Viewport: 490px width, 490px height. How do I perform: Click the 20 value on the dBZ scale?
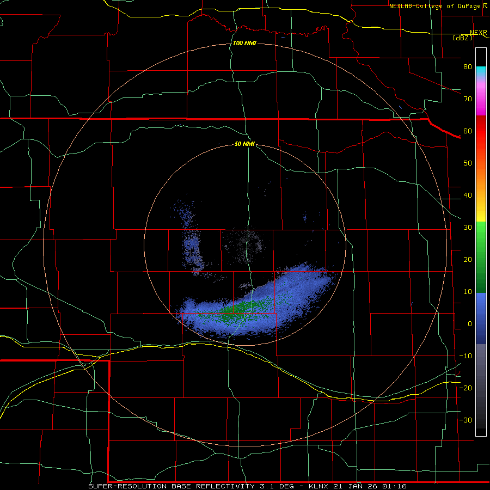pyautogui.click(x=468, y=260)
